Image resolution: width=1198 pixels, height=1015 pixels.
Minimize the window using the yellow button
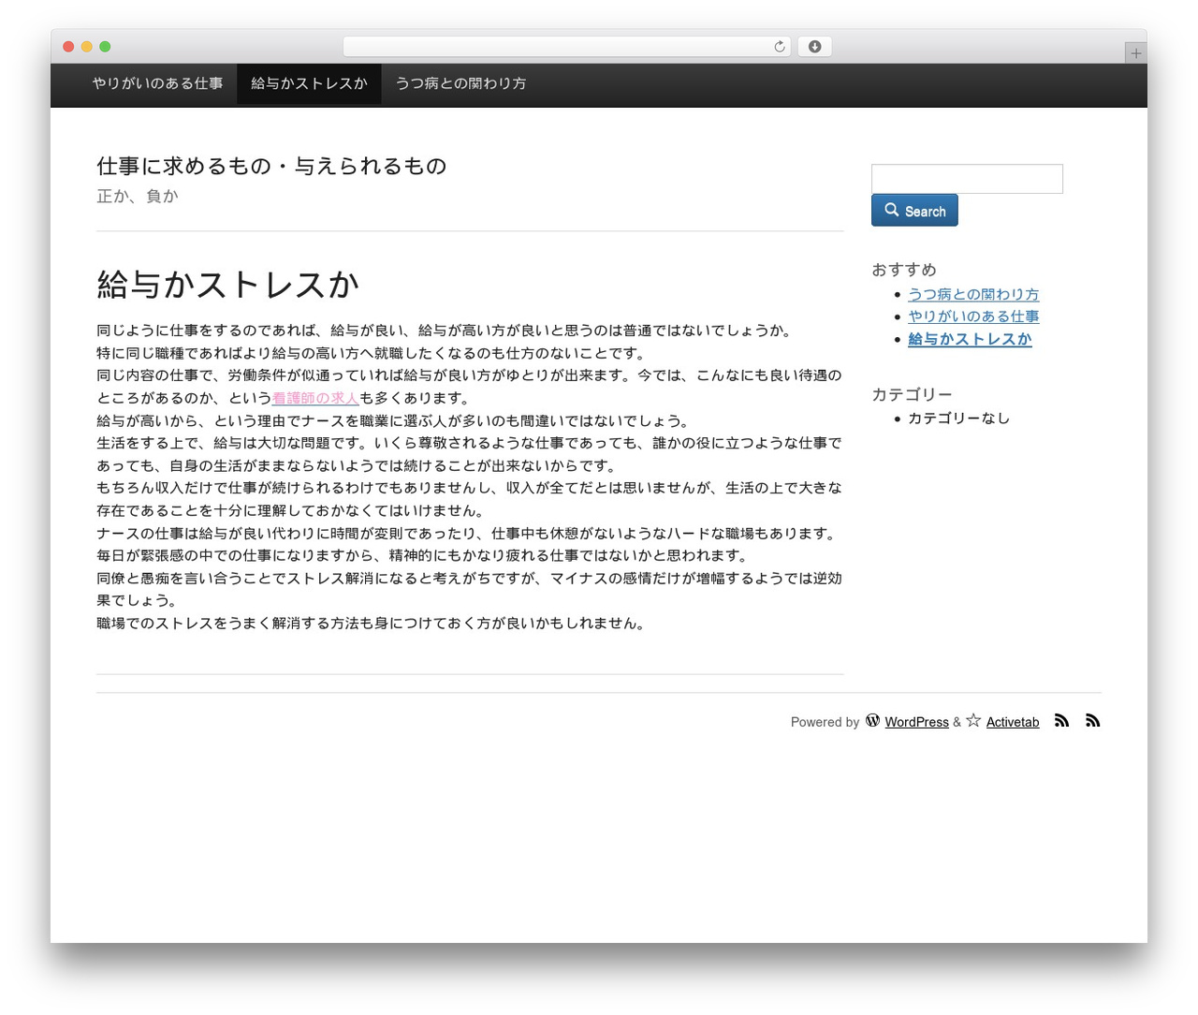coord(87,47)
